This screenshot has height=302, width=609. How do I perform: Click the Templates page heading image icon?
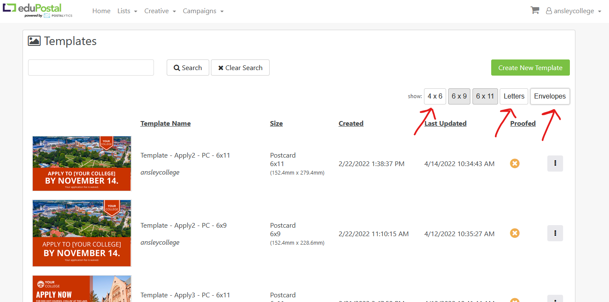[x=34, y=41]
